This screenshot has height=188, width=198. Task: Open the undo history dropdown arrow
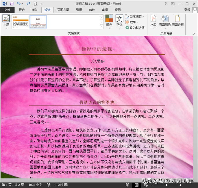23,4
